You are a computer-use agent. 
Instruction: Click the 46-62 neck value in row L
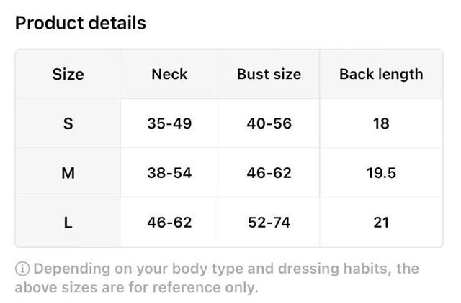coord(169,223)
